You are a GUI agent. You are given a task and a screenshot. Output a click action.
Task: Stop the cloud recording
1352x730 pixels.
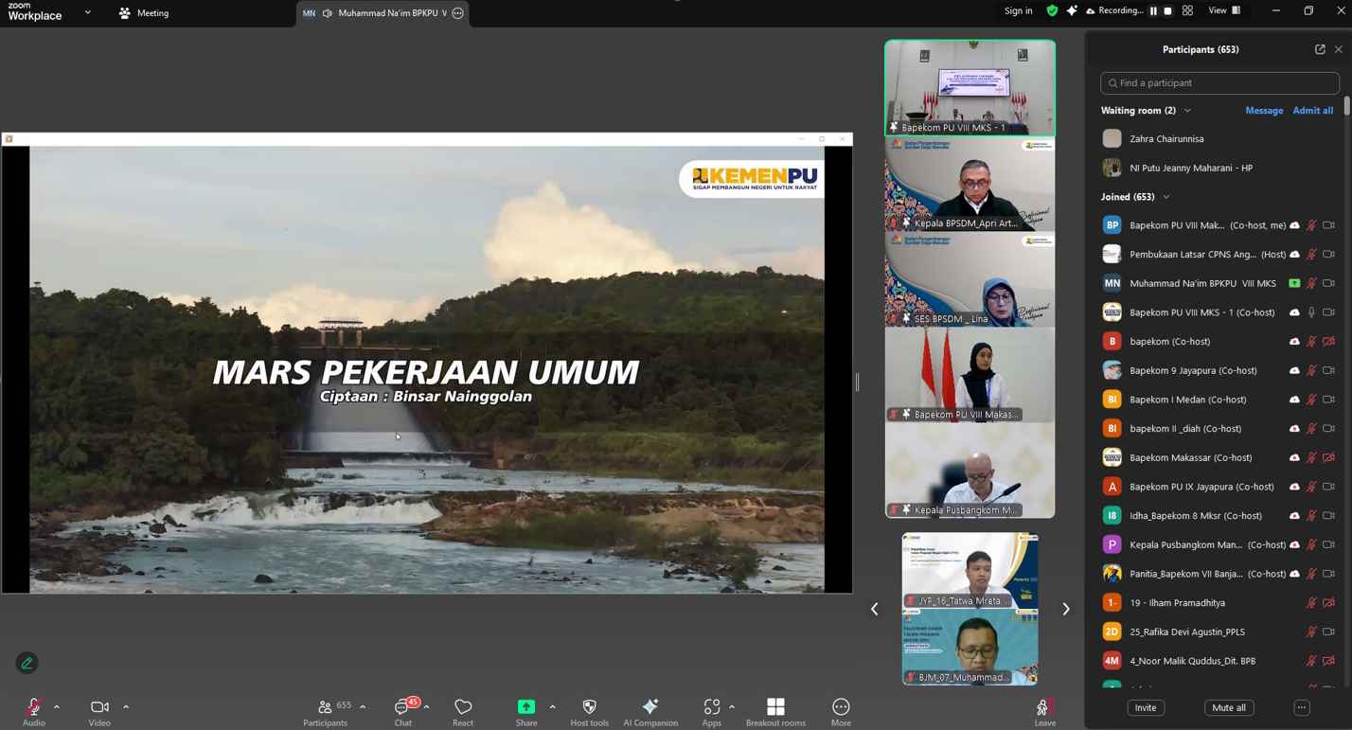coord(1167,10)
